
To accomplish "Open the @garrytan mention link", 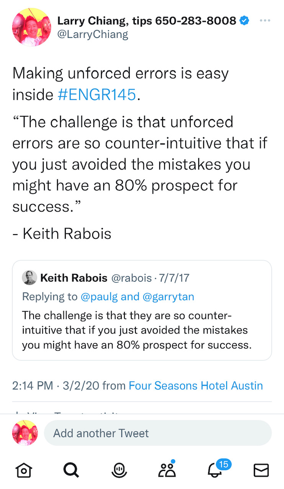I will click(x=168, y=297).
